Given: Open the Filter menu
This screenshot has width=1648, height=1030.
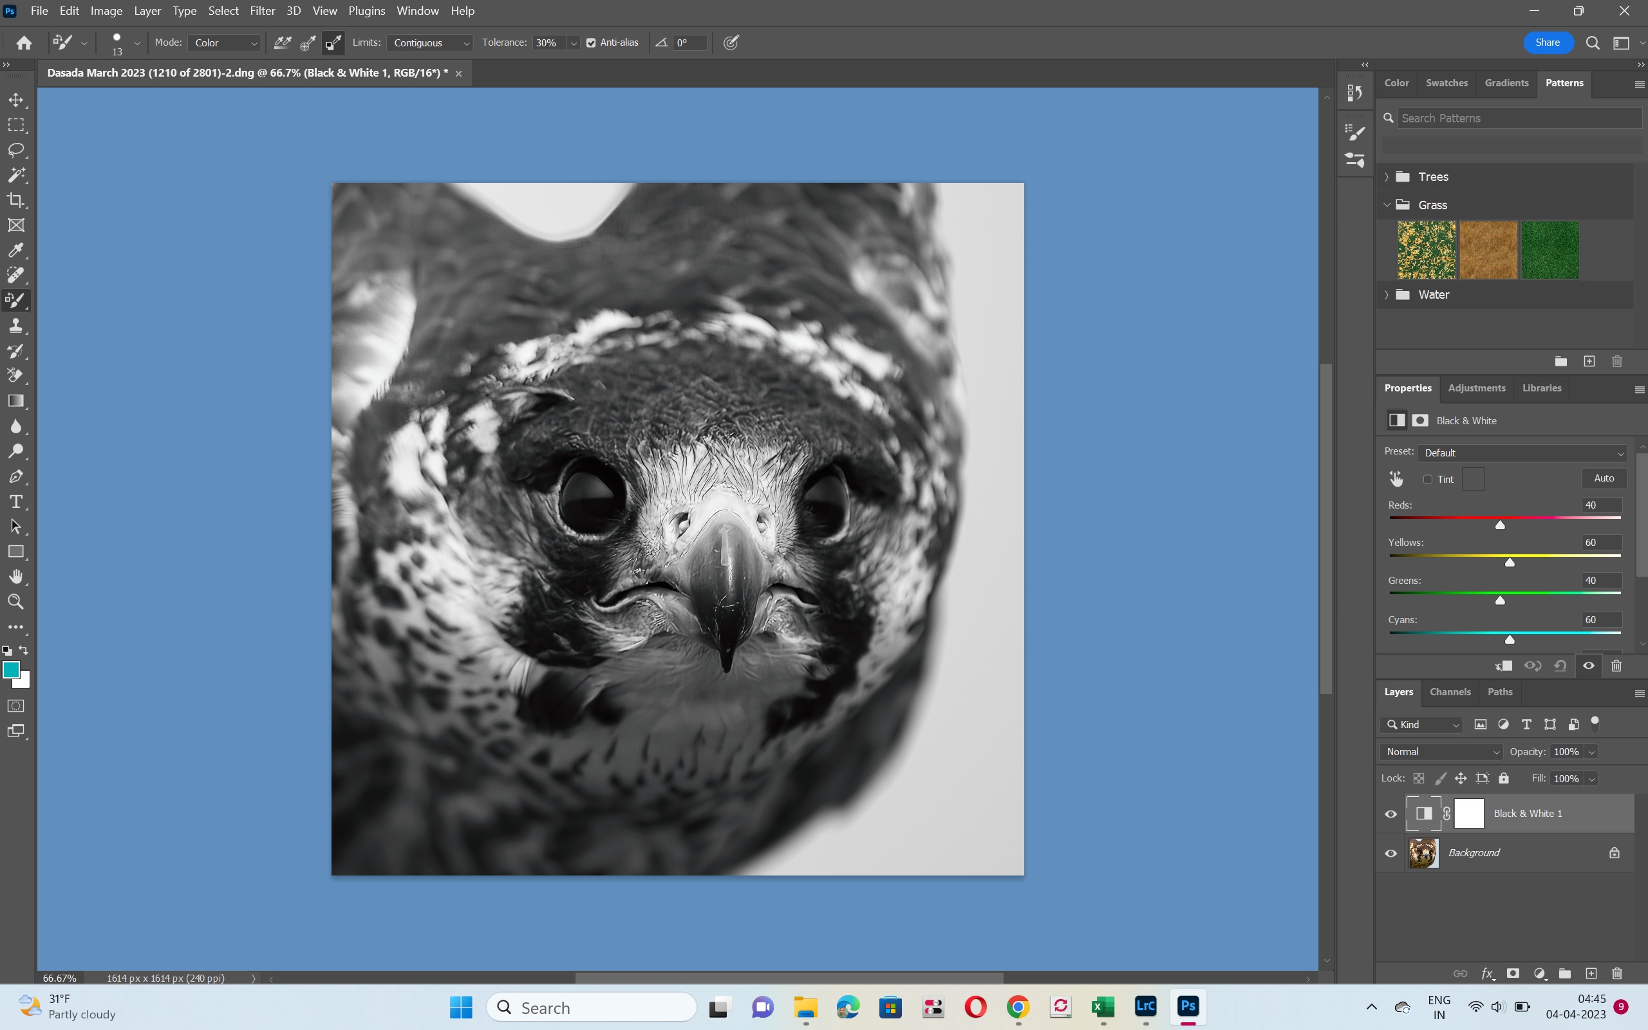Looking at the screenshot, I should (262, 11).
